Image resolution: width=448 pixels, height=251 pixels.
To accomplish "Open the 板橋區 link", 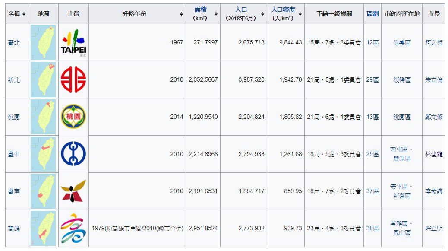I will (x=402, y=80).
